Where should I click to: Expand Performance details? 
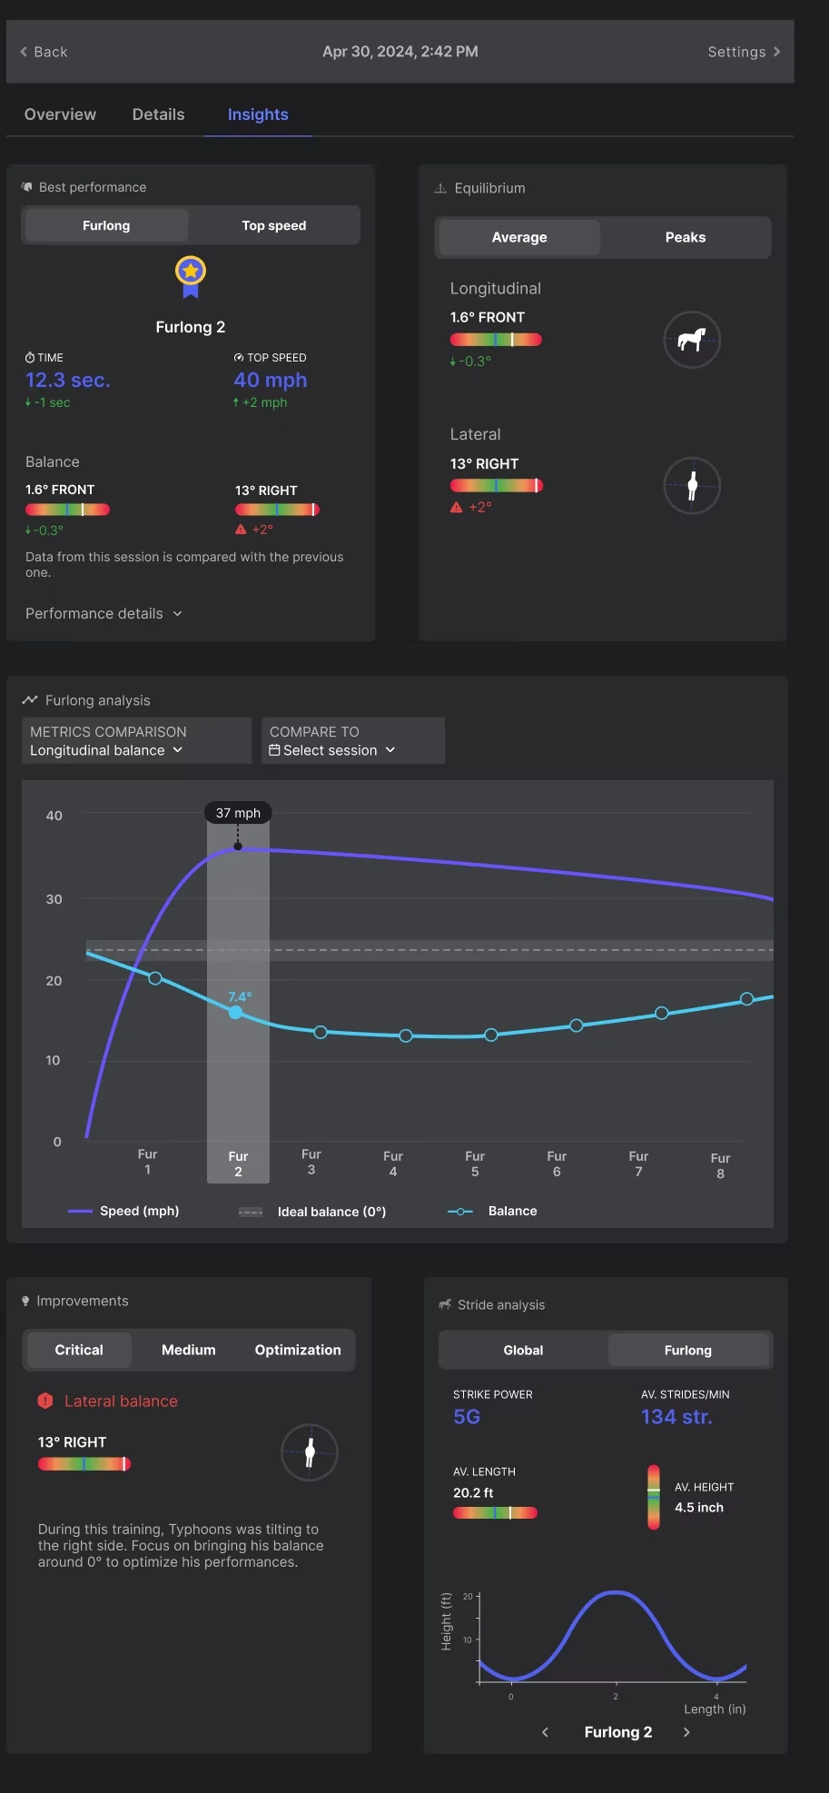click(x=104, y=614)
